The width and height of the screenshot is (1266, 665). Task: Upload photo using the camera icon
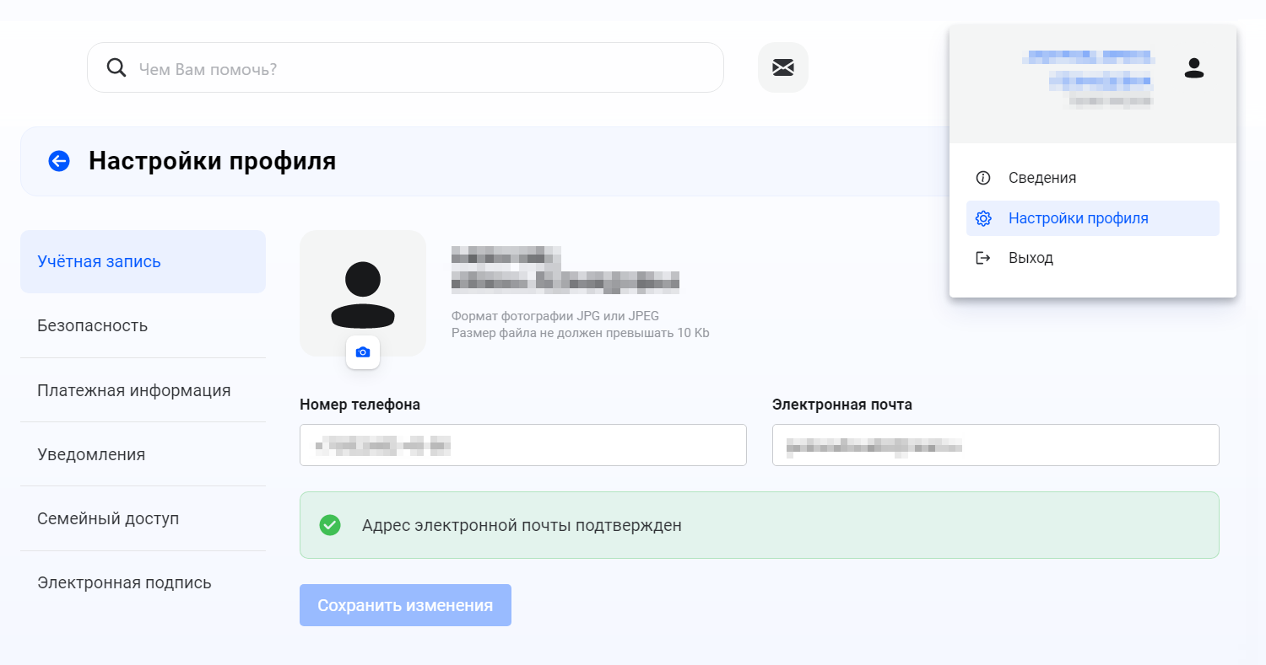(363, 352)
